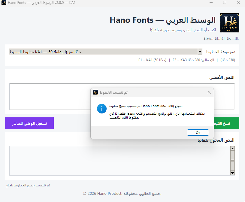The image size is (245, 202).
Task: Click تشغيل الوضع المباشر purple button
Action: pyautogui.click(x=29, y=123)
